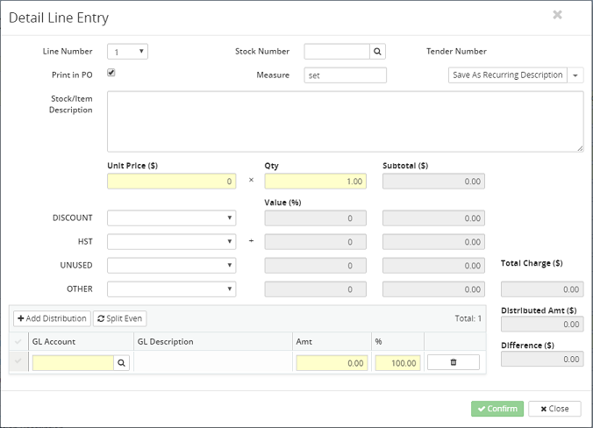Click the Close button at bottom
The width and height of the screenshot is (593, 428).
click(x=554, y=409)
